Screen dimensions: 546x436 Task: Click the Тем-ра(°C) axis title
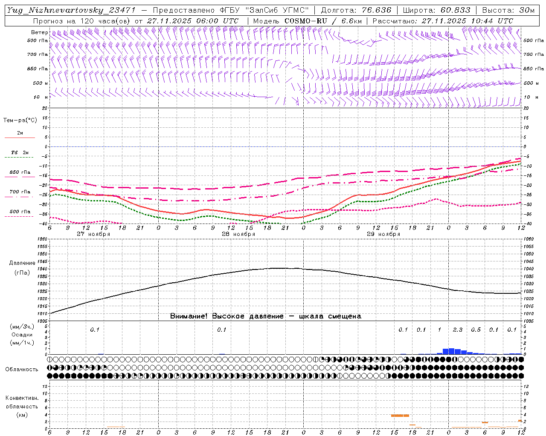(x=20, y=120)
